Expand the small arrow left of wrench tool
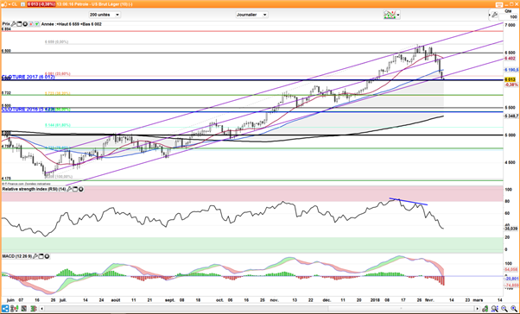The image size is (520, 314). [x=490, y=15]
